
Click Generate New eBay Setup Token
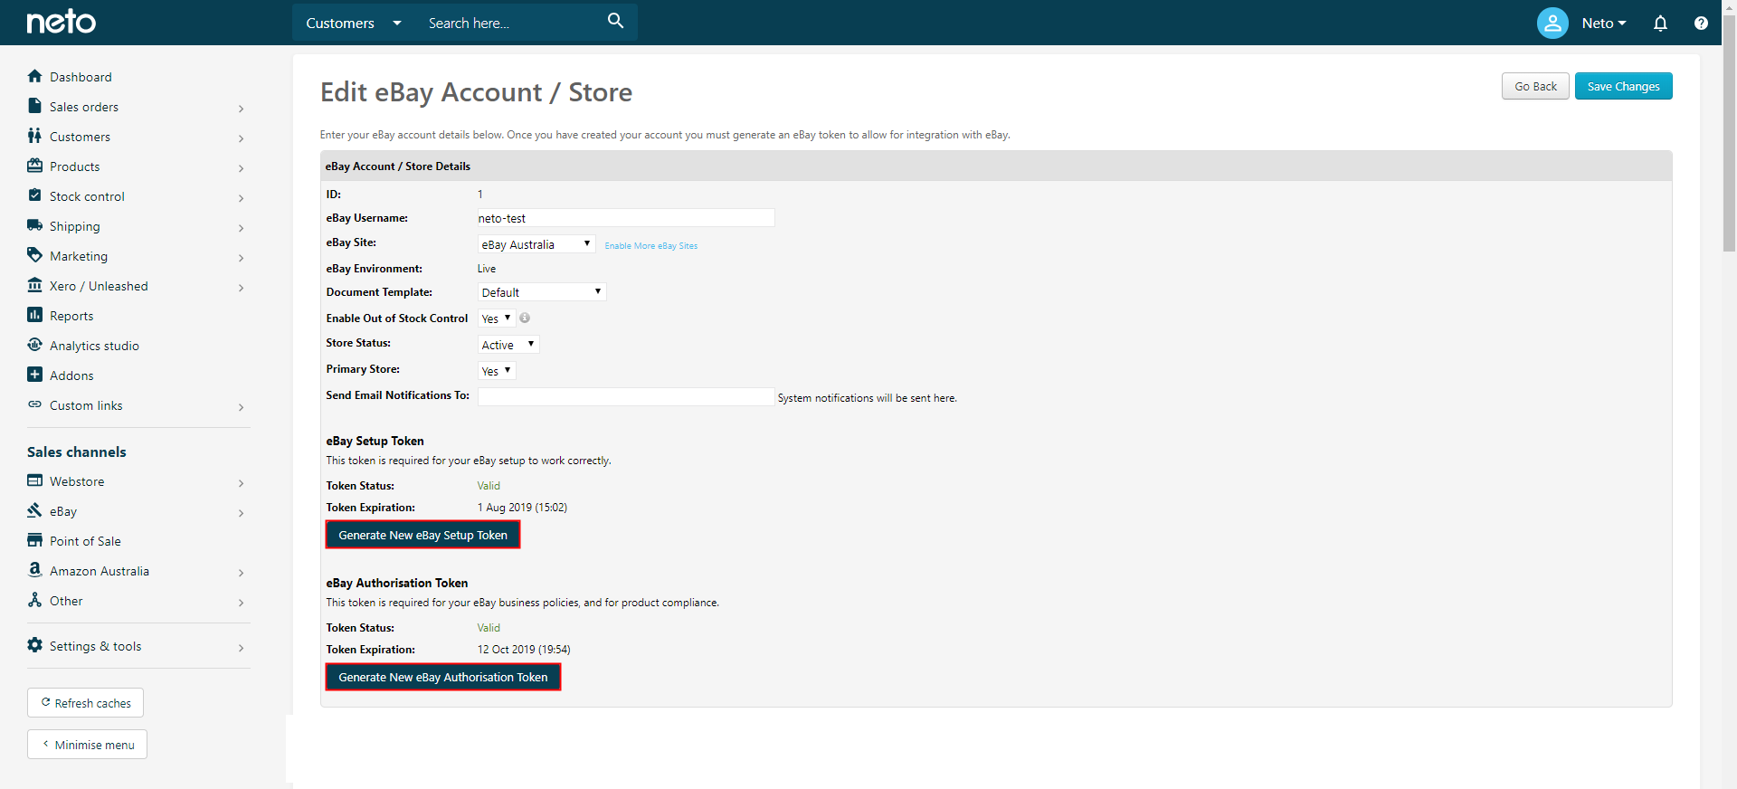click(x=422, y=535)
